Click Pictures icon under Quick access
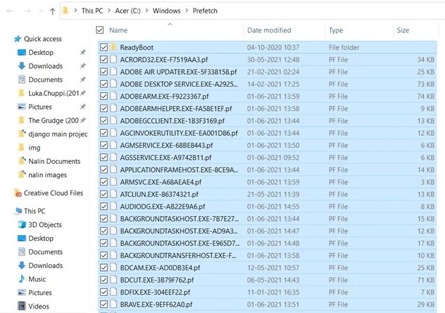The width and height of the screenshot is (445, 313). [x=22, y=106]
